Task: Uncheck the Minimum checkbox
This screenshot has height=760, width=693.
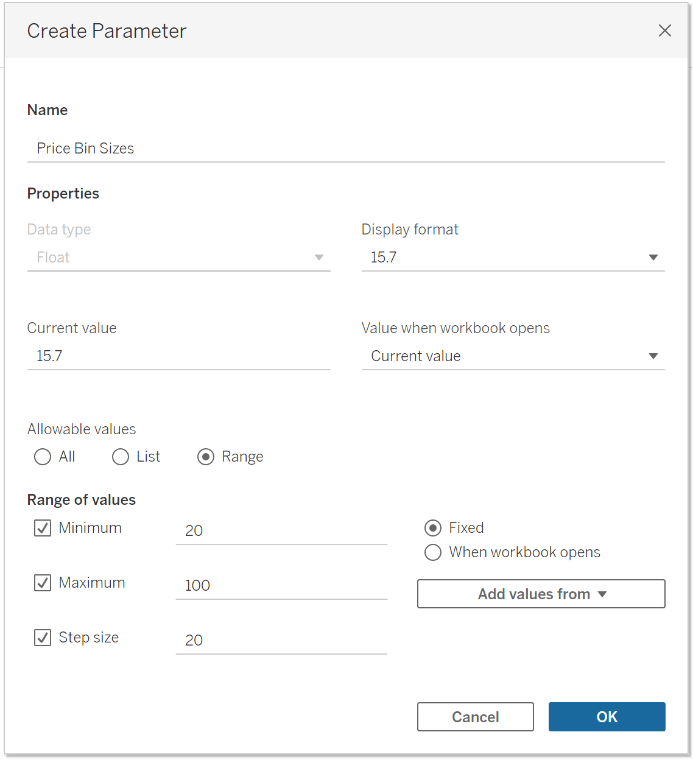Action: click(x=43, y=528)
